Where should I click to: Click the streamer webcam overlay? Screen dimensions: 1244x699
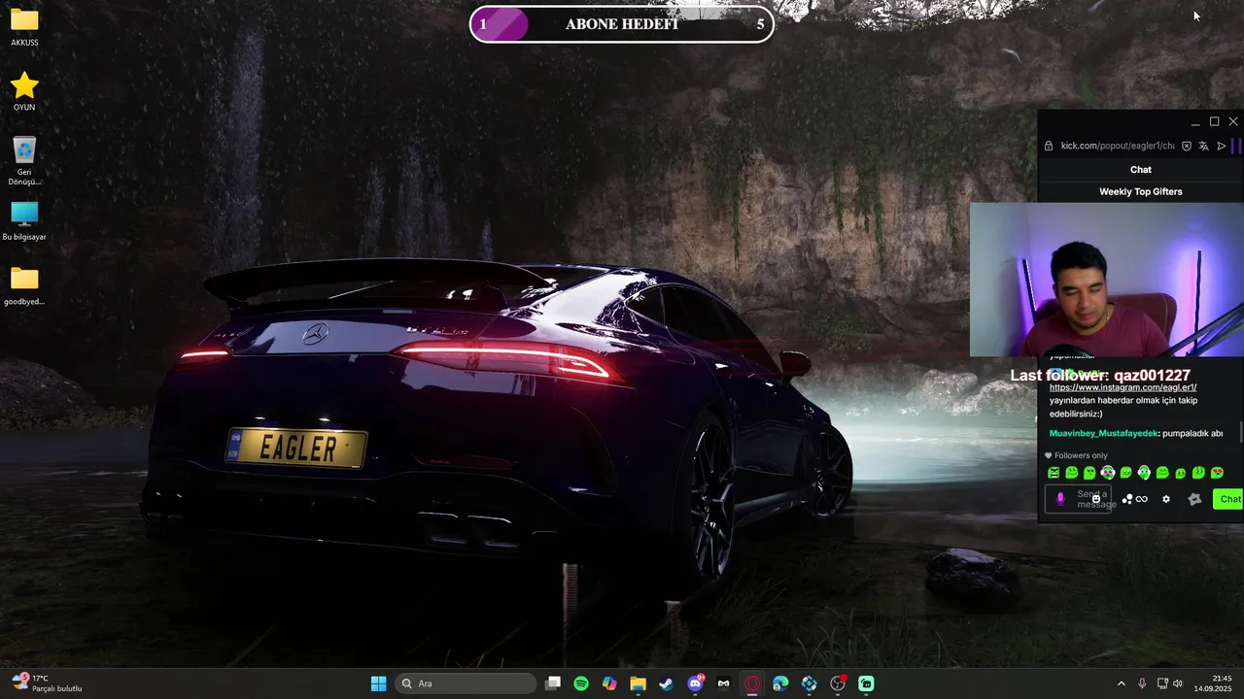[x=1107, y=280]
